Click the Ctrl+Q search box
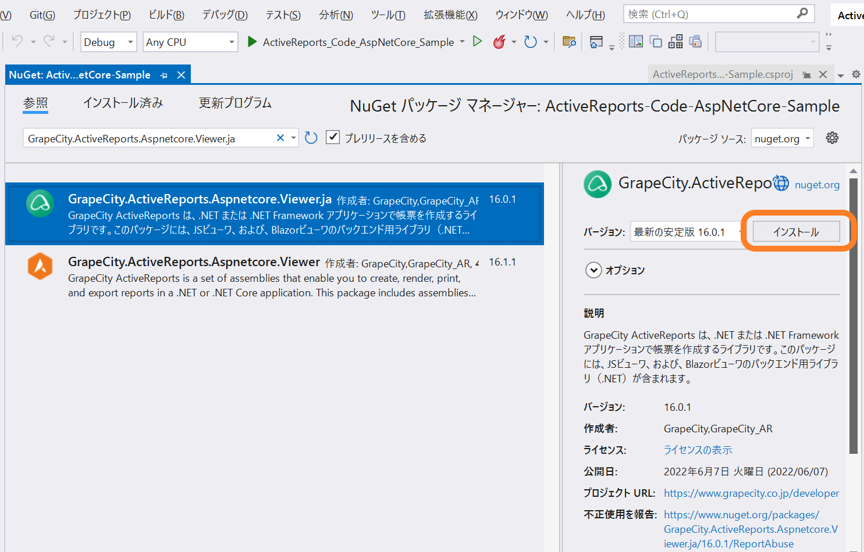The image size is (864, 552). tap(719, 13)
